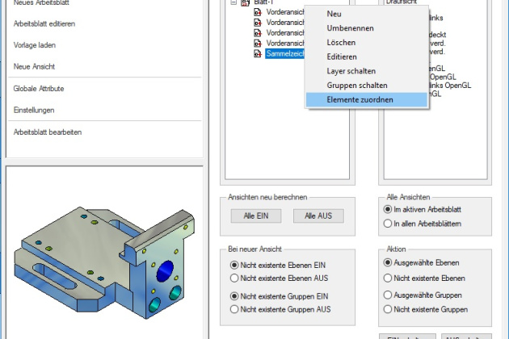Click the third Vorderansicht view icon

click(x=257, y=33)
